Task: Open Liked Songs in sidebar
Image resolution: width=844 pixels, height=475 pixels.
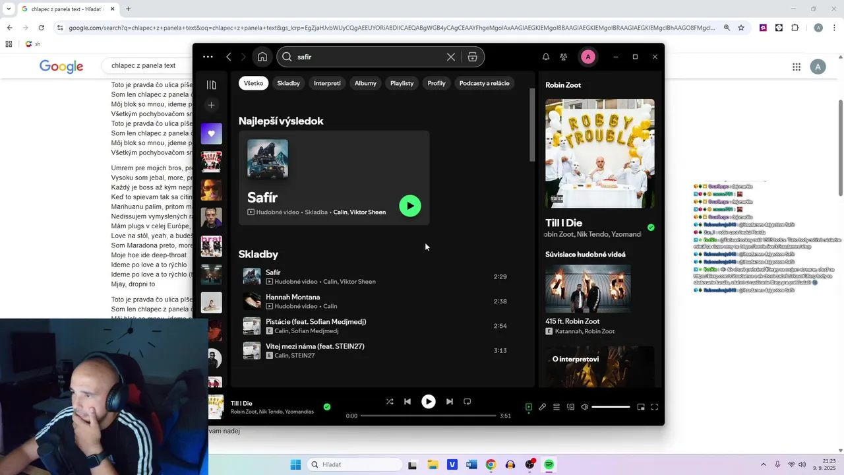Action: click(211, 133)
